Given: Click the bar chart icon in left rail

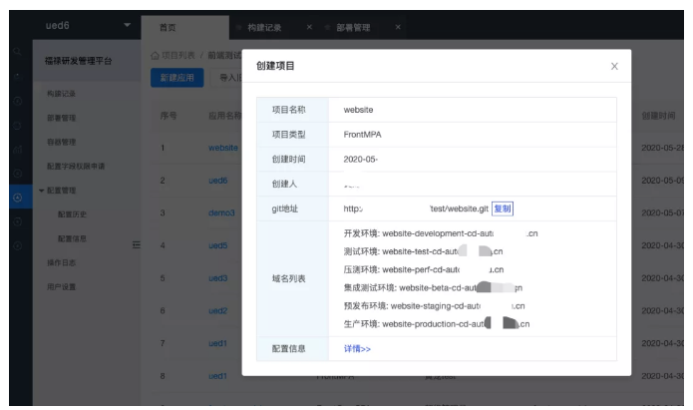Looking at the screenshot, I should [x=18, y=150].
